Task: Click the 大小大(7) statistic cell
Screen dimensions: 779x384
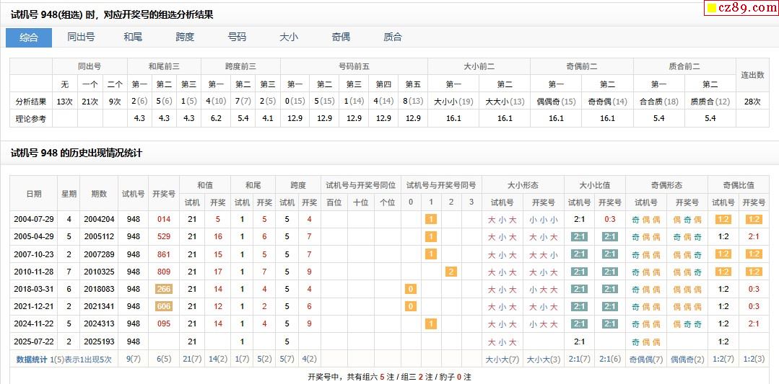Action: 502,360
